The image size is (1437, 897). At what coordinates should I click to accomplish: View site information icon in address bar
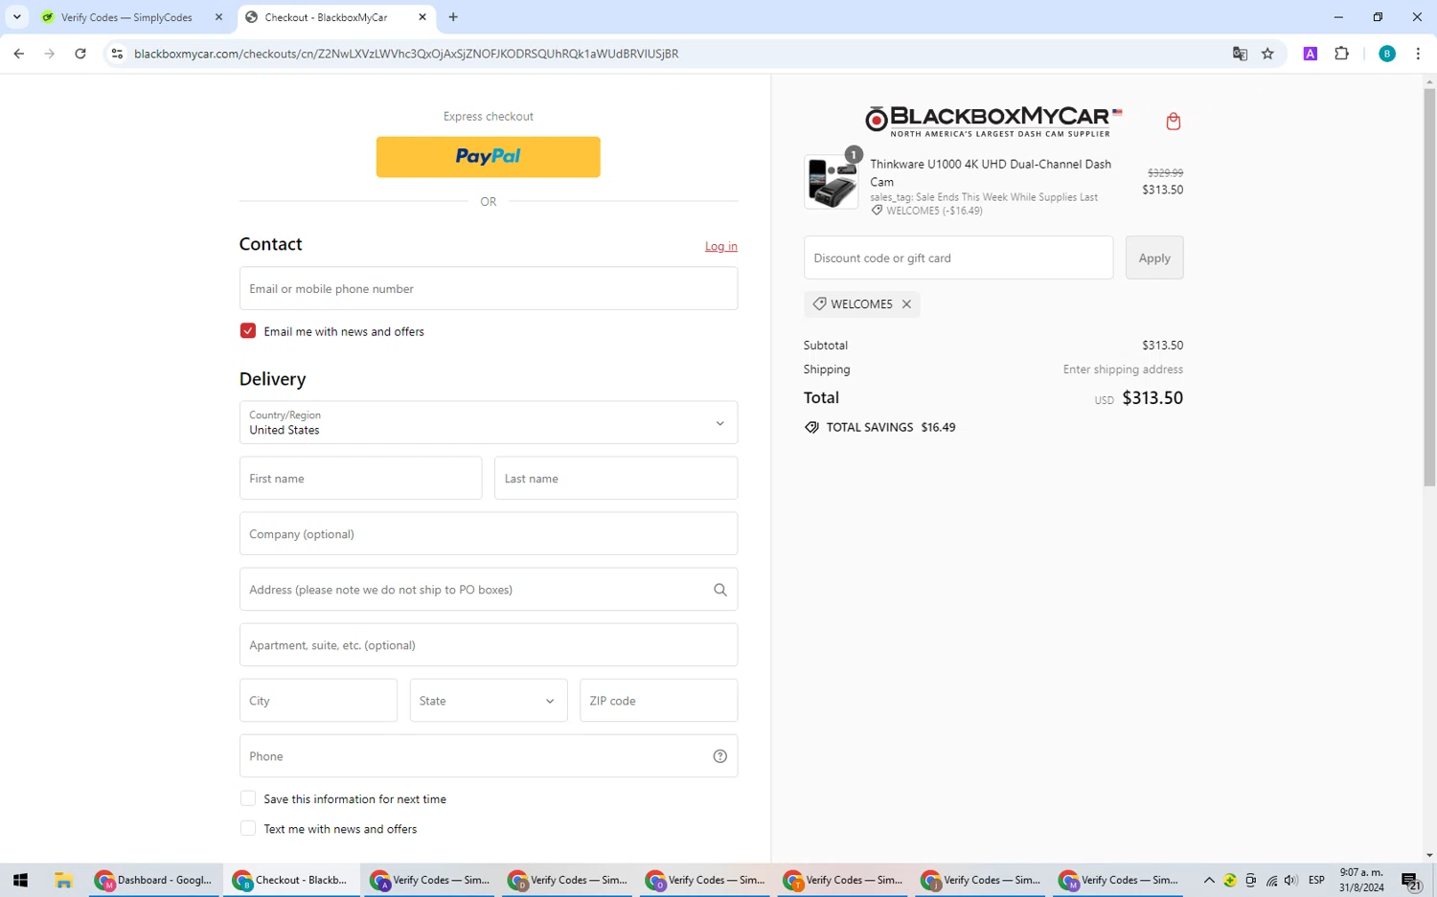click(117, 54)
